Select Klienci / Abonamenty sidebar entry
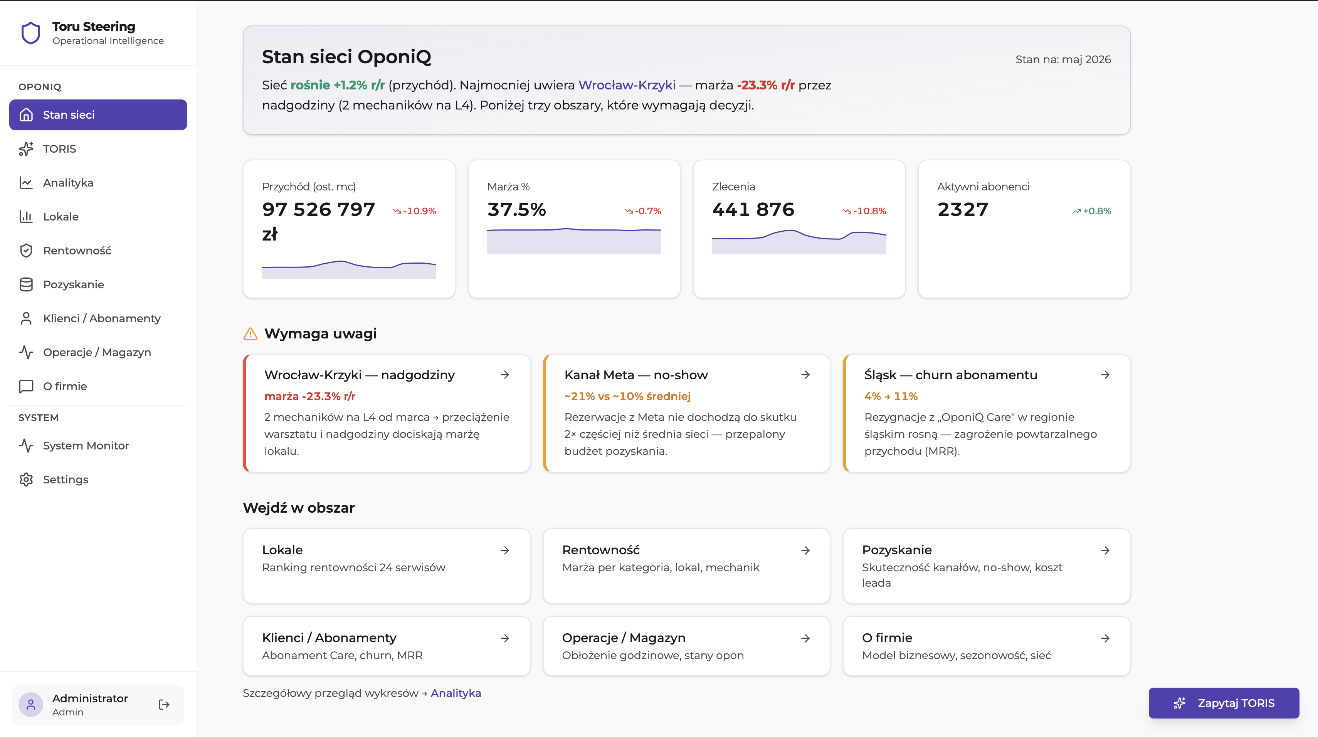Viewport: 1318px width, 737px height. 98,318
